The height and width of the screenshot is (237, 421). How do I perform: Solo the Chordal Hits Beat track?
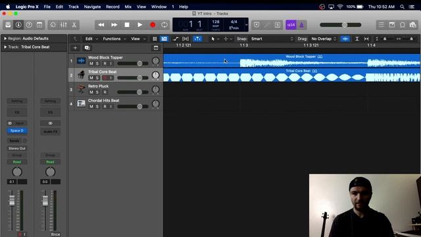click(x=97, y=107)
